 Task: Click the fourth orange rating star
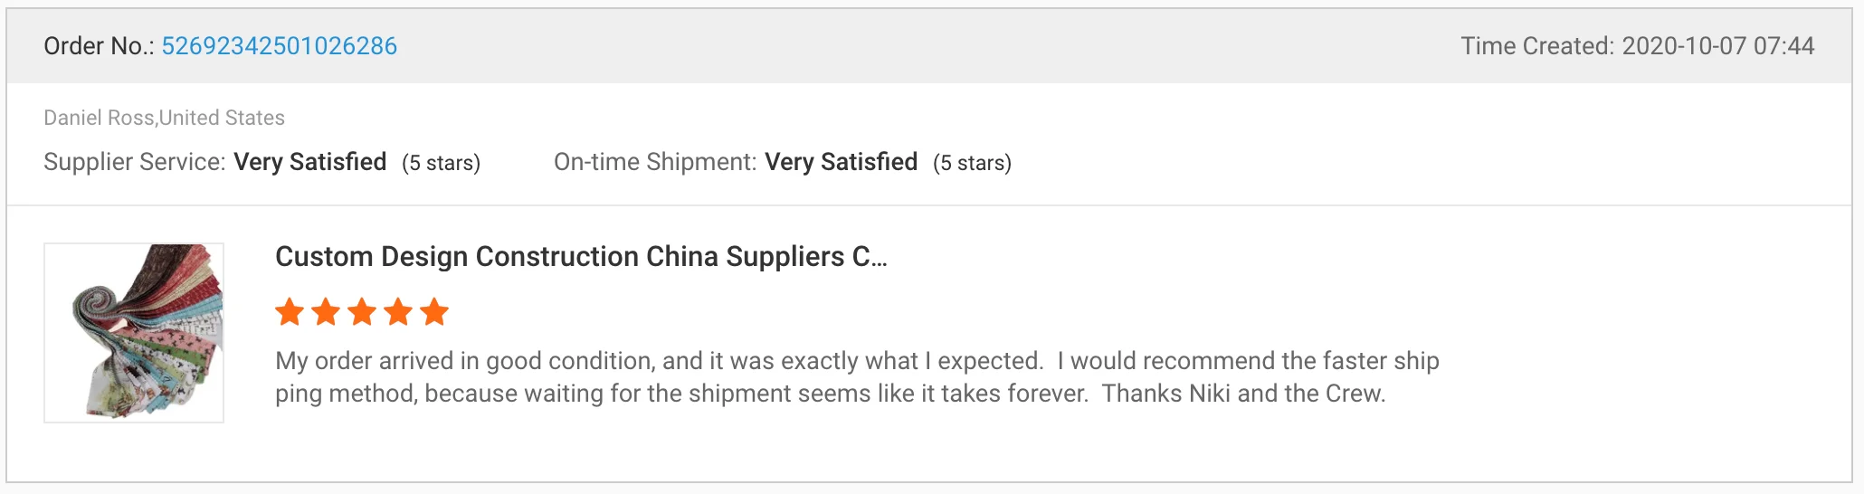point(398,312)
